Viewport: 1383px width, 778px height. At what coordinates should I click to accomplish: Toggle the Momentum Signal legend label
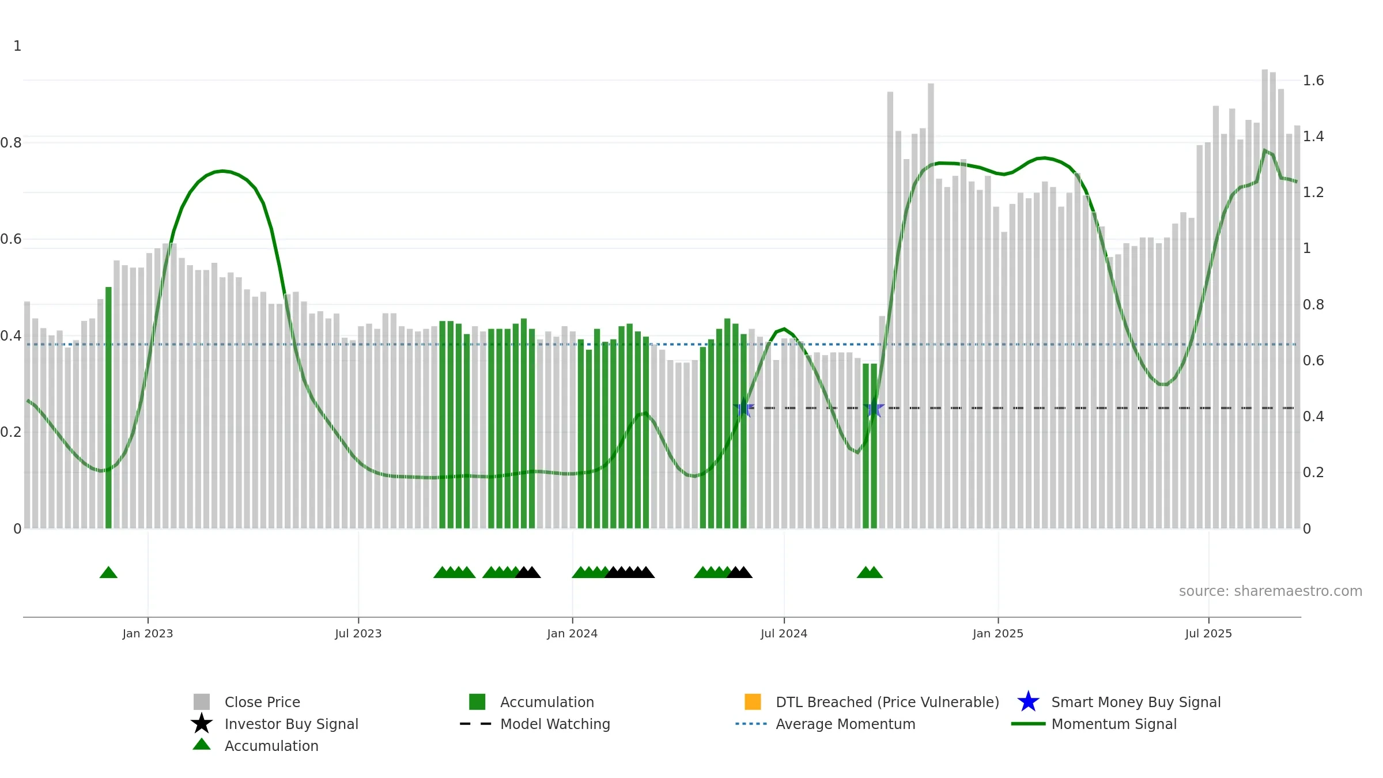[x=1114, y=724]
